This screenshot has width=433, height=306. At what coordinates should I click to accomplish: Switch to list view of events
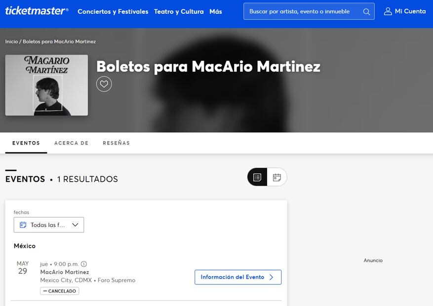[x=257, y=177]
